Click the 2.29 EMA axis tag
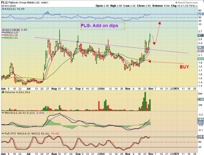This screenshot has width=204, height=155. point(201,47)
